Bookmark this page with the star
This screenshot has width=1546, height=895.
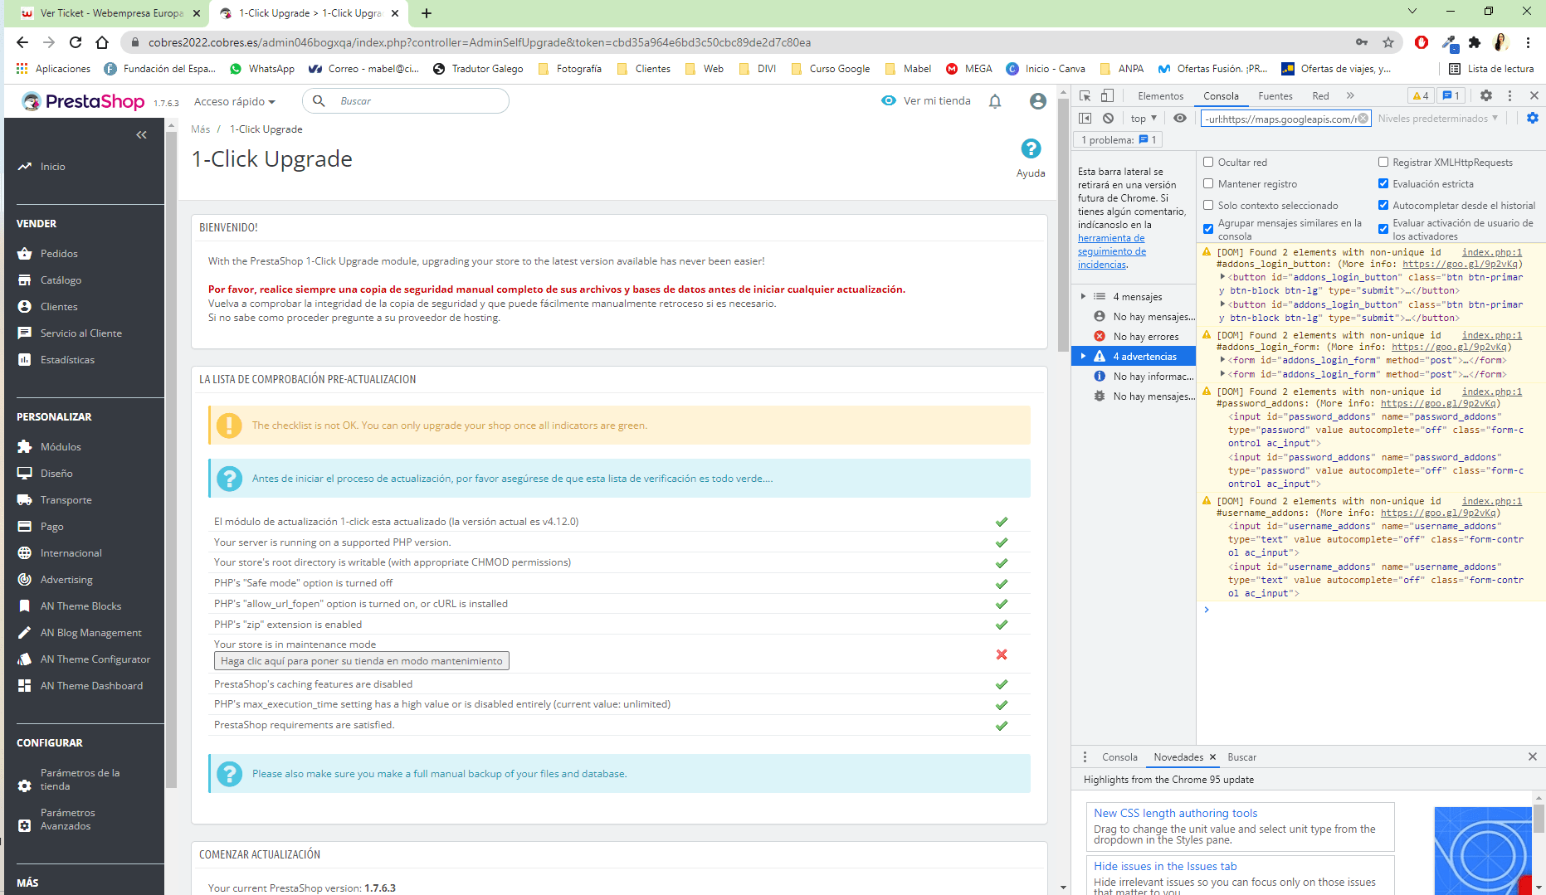pos(1388,42)
